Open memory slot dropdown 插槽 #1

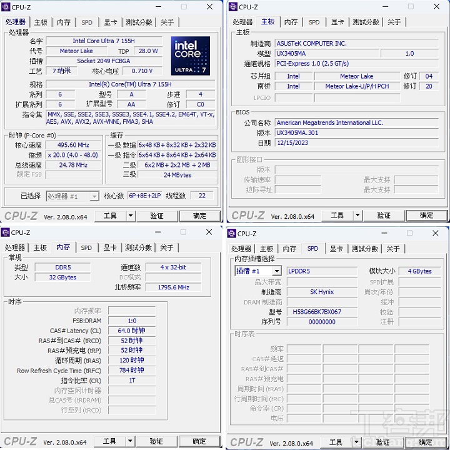(x=258, y=271)
